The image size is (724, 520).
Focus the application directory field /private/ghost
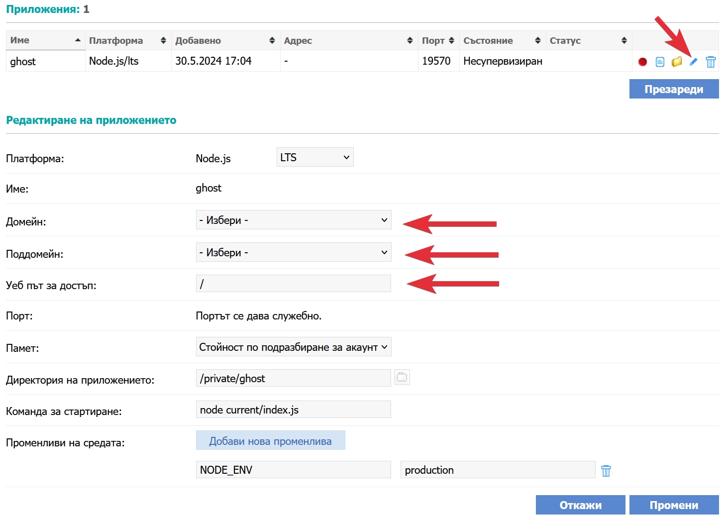[x=294, y=378]
